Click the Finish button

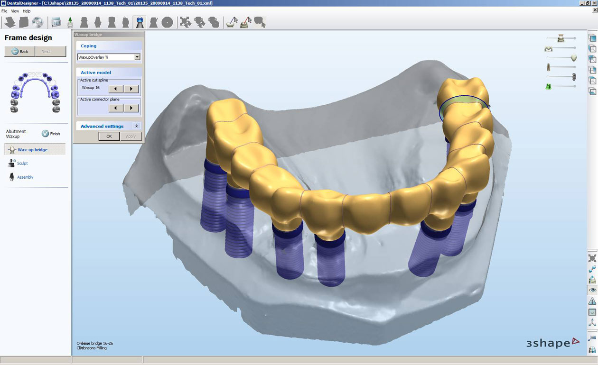coord(51,134)
